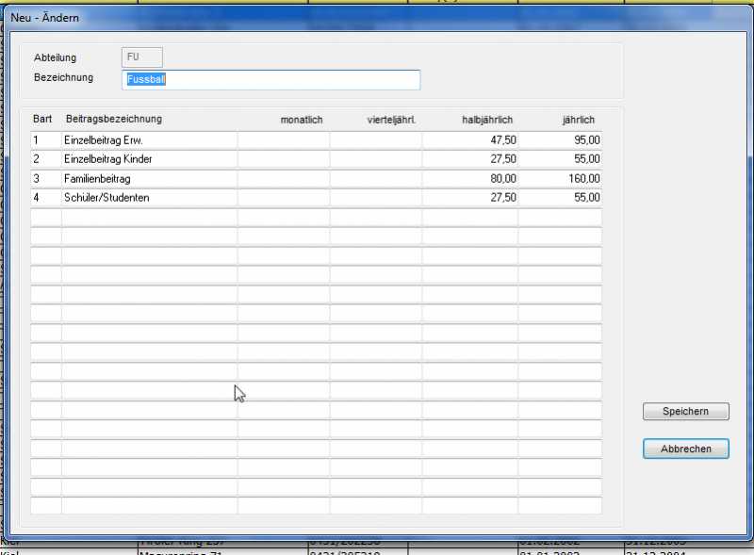Click the Speichern button

pyautogui.click(x=685, y=412)
